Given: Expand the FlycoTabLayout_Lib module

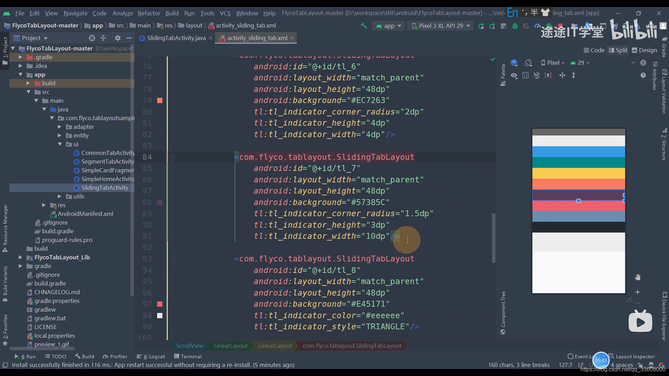Looking at the screenshot, I should [x=20, y=257].
